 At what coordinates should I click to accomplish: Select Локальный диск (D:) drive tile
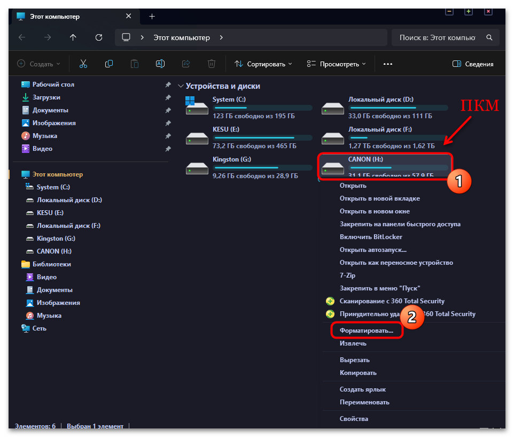384,108
